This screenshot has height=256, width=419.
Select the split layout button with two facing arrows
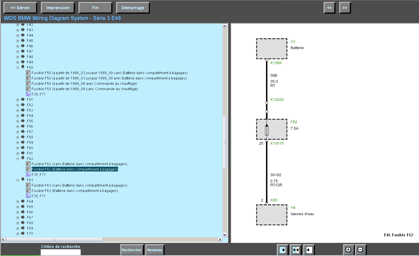point(296,250)
